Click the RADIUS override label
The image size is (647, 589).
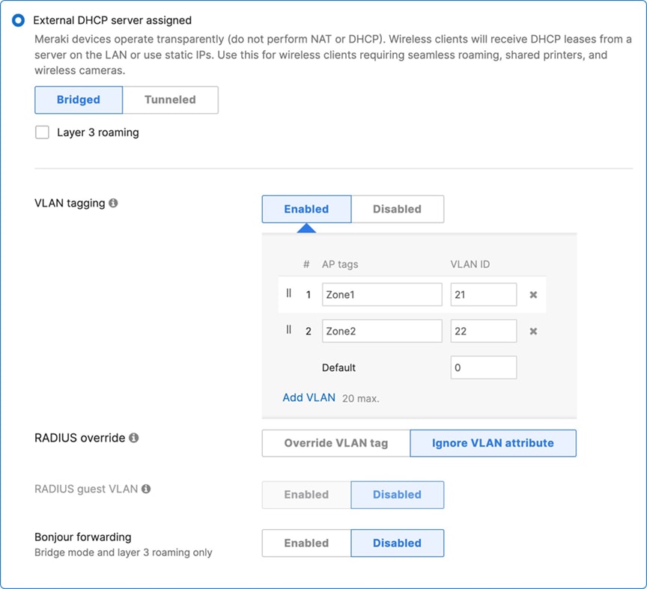(x=79, y=438)
